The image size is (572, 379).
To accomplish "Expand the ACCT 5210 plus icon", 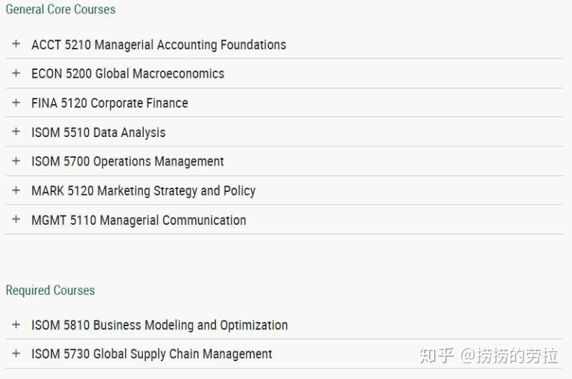I will [x=16, y=44].
